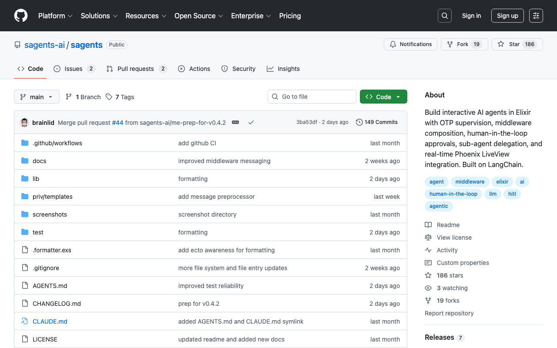This screenshot has width=557, height=348.
Task: Click the Readme book icon
Action: pos(428,224)
